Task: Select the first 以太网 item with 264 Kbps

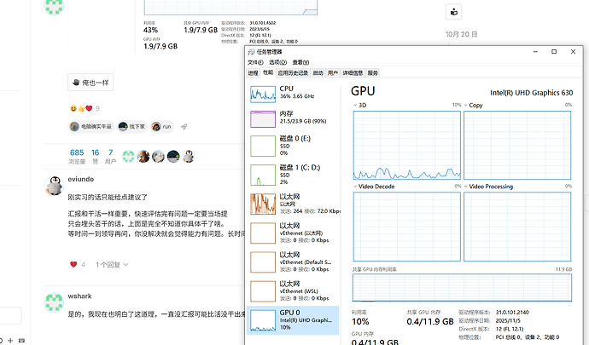Action: pyautogui.click(x=293, y=204)
